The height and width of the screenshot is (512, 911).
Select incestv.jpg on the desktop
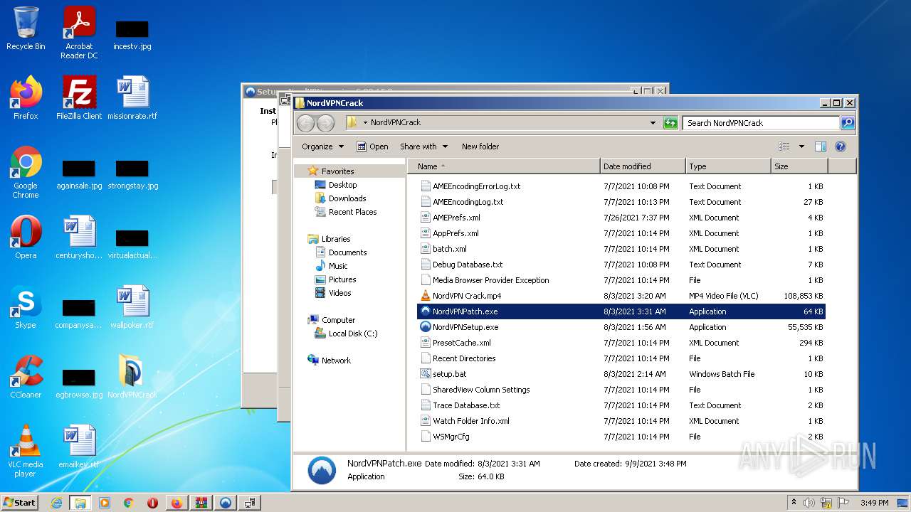[x=132, y=35]
